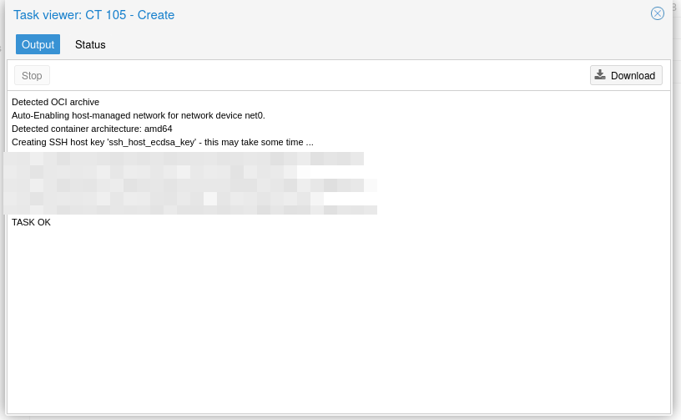Close the Task viewer dialog
Image resolution: width=681 pixels, height=420 pixels.
[x=658, y=13]
